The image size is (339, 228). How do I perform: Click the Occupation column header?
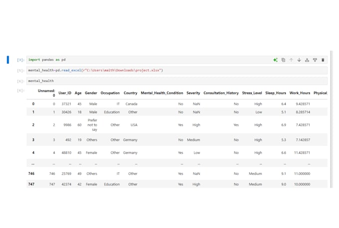[110, 93]
